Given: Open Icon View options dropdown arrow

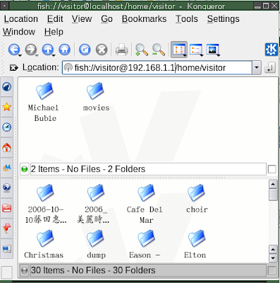Looking at the screenshot, I should click(185, 55).
